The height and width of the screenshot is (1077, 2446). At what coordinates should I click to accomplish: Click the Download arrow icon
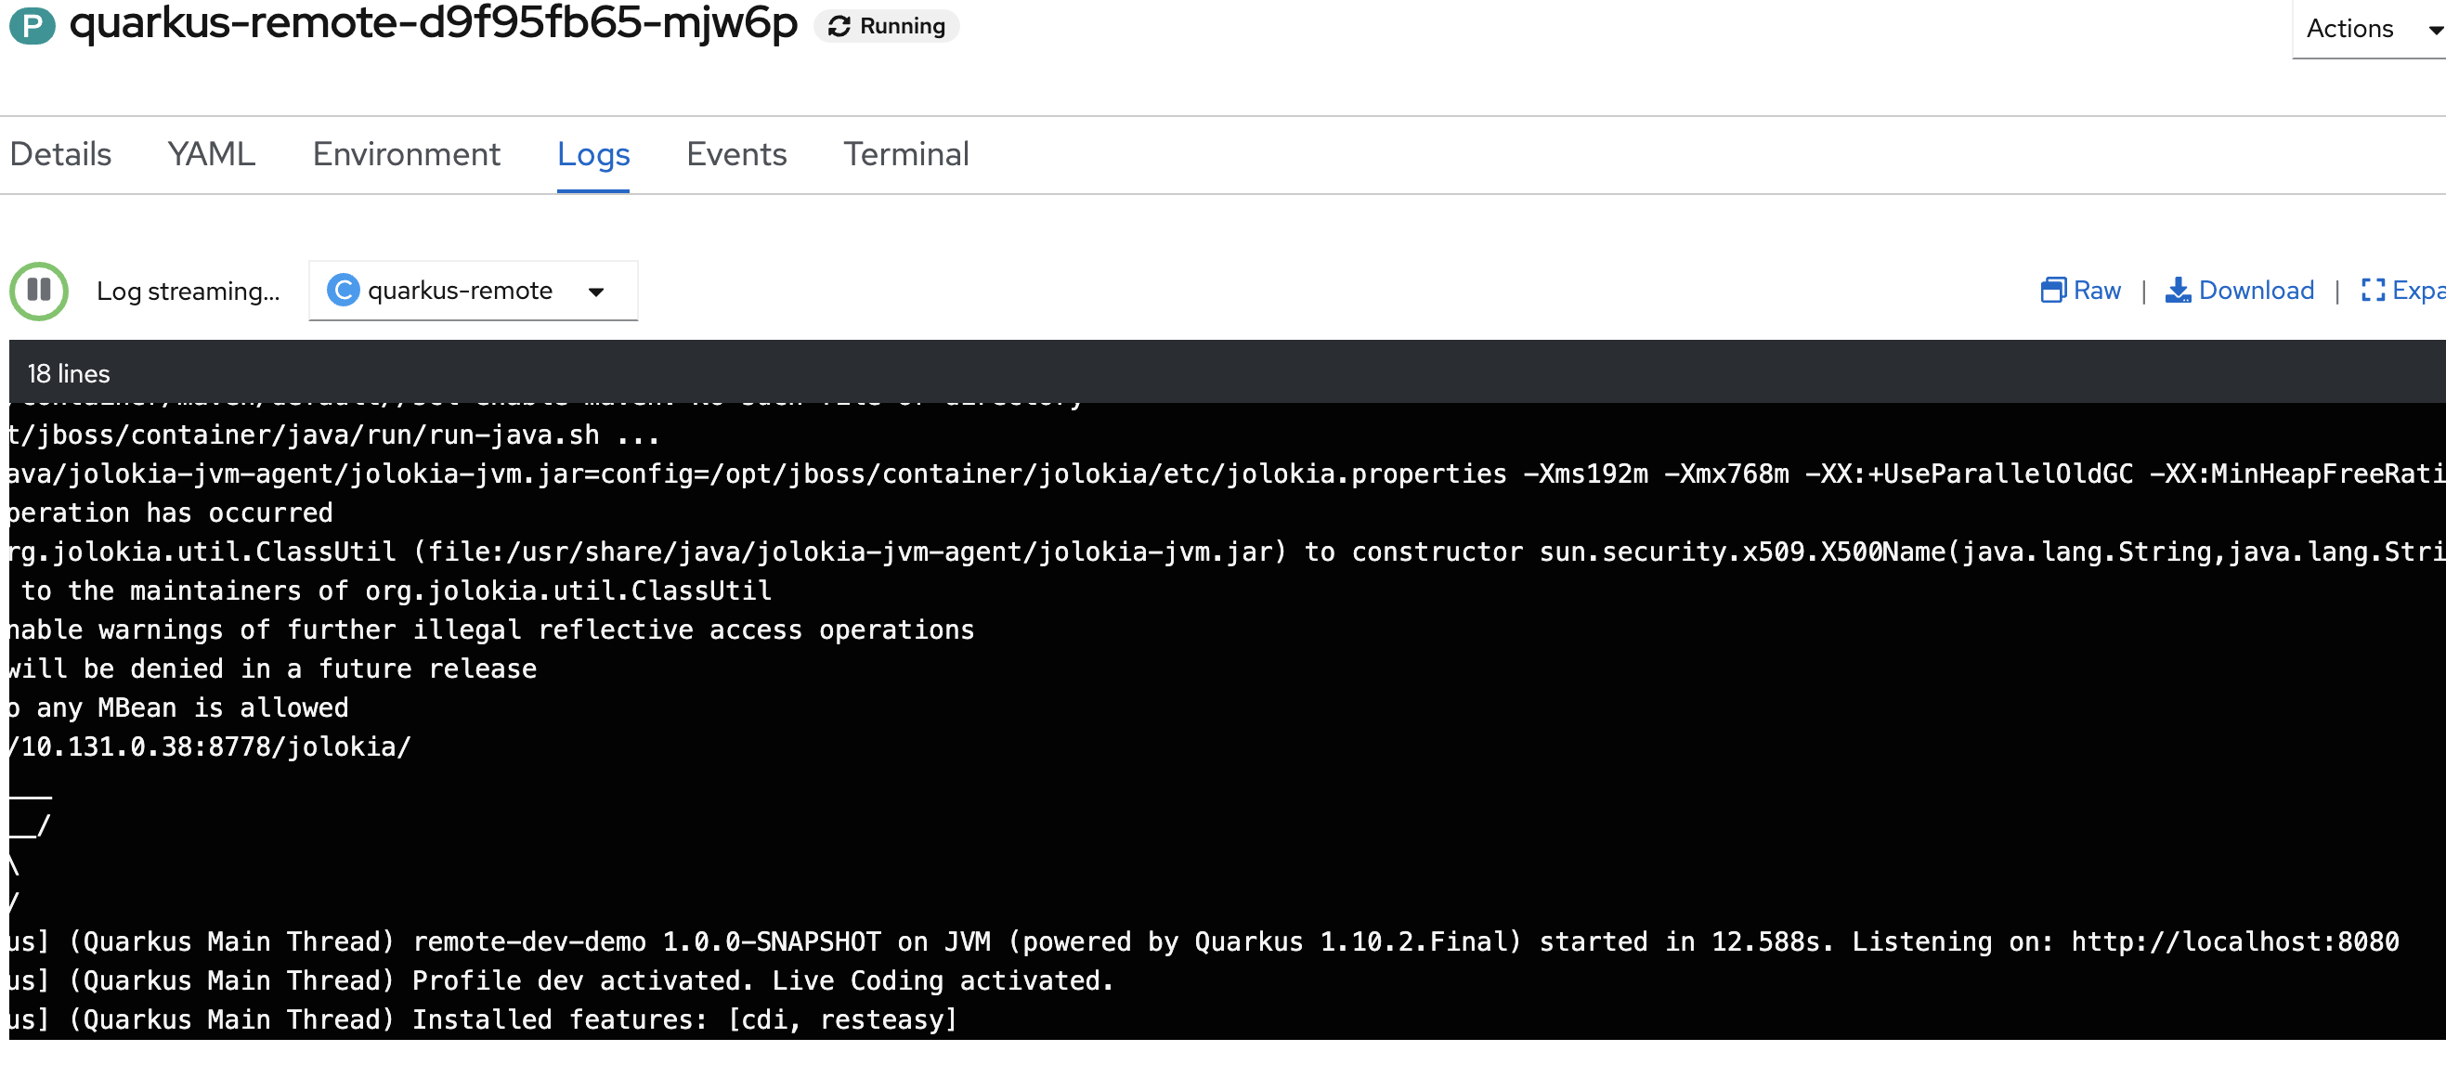pos(2179,290)
